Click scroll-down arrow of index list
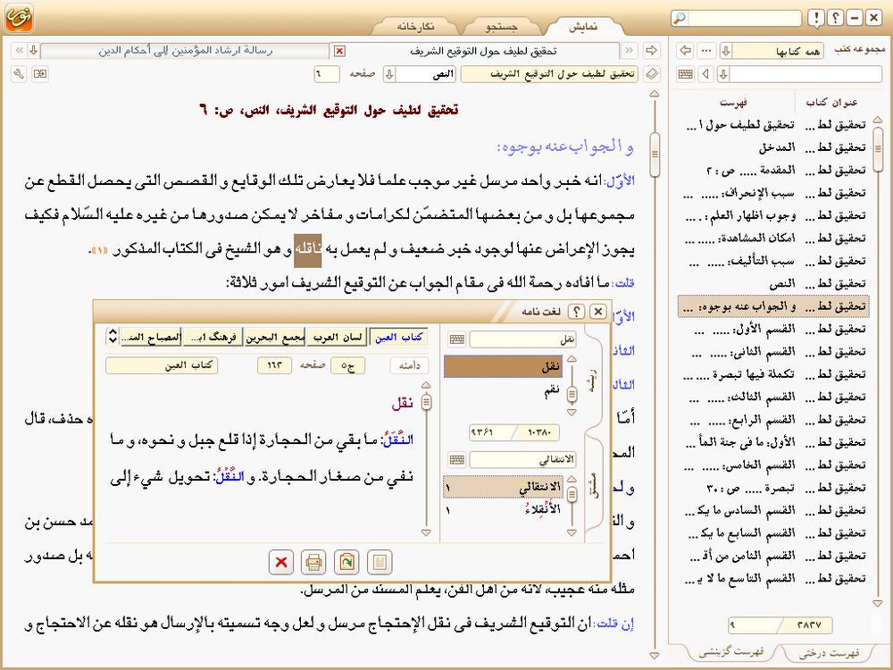This screenshot has height=670, width=893. pyautogui.click(x=878, y=603)
